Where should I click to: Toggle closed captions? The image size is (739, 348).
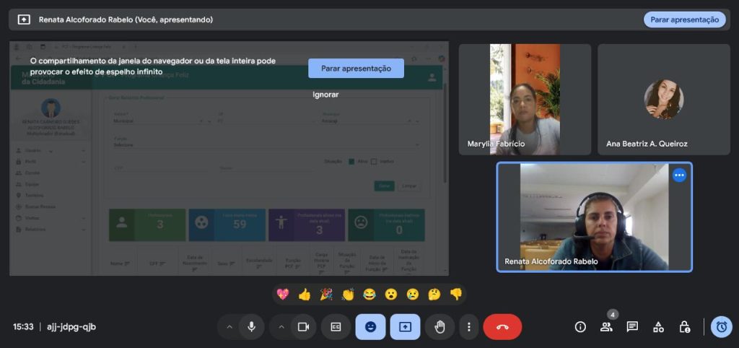coord(336,326)
